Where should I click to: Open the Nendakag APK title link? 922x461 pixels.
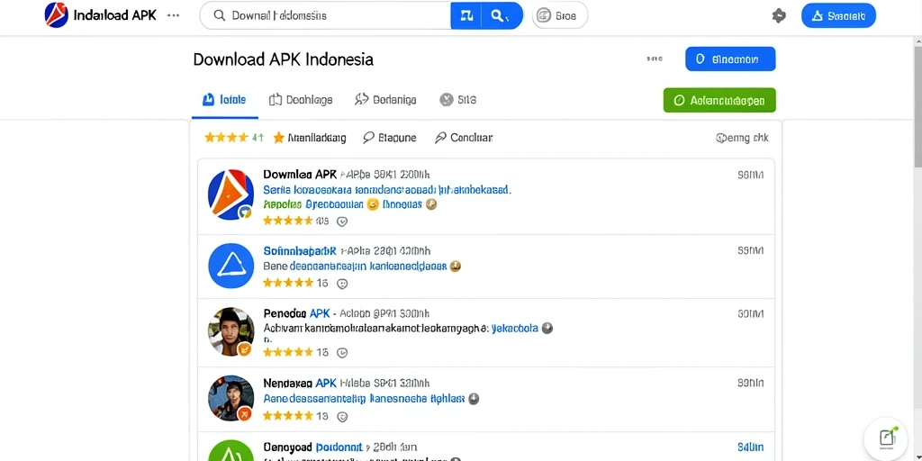(x=300, y=384)
